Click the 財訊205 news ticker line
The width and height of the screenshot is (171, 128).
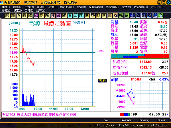pos(39,115)
